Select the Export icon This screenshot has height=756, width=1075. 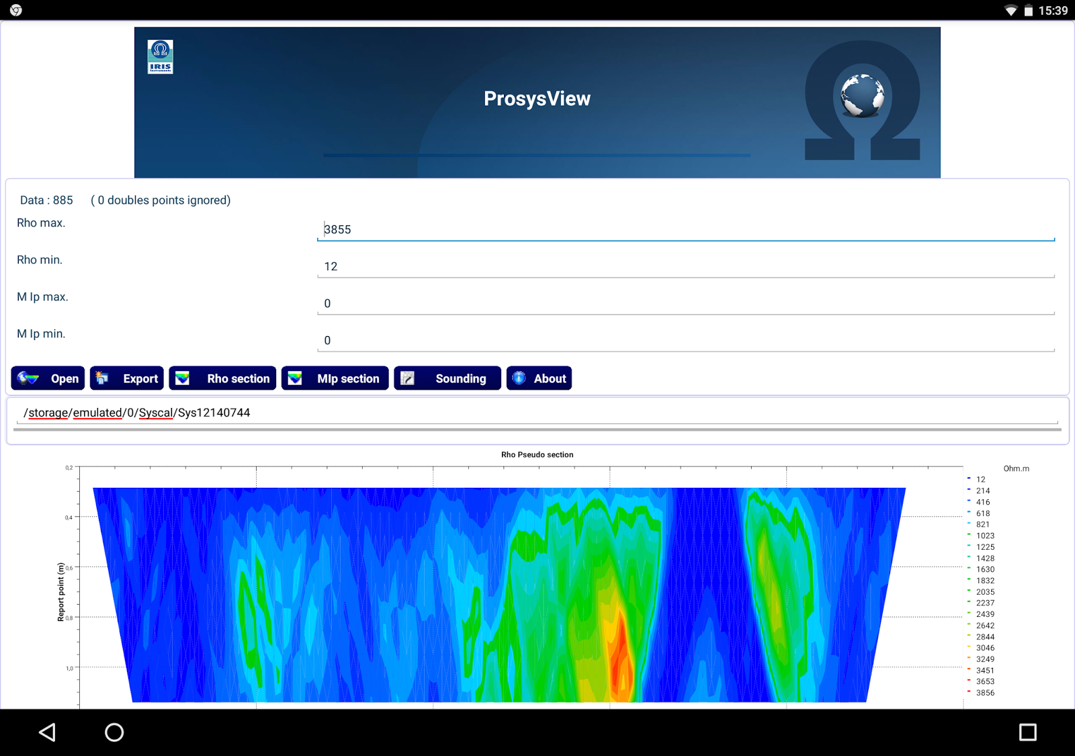tap(102, 378)
